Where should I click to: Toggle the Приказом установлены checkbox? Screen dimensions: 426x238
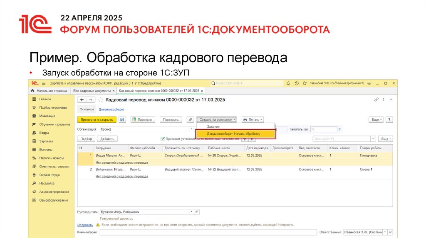(163, 138)
